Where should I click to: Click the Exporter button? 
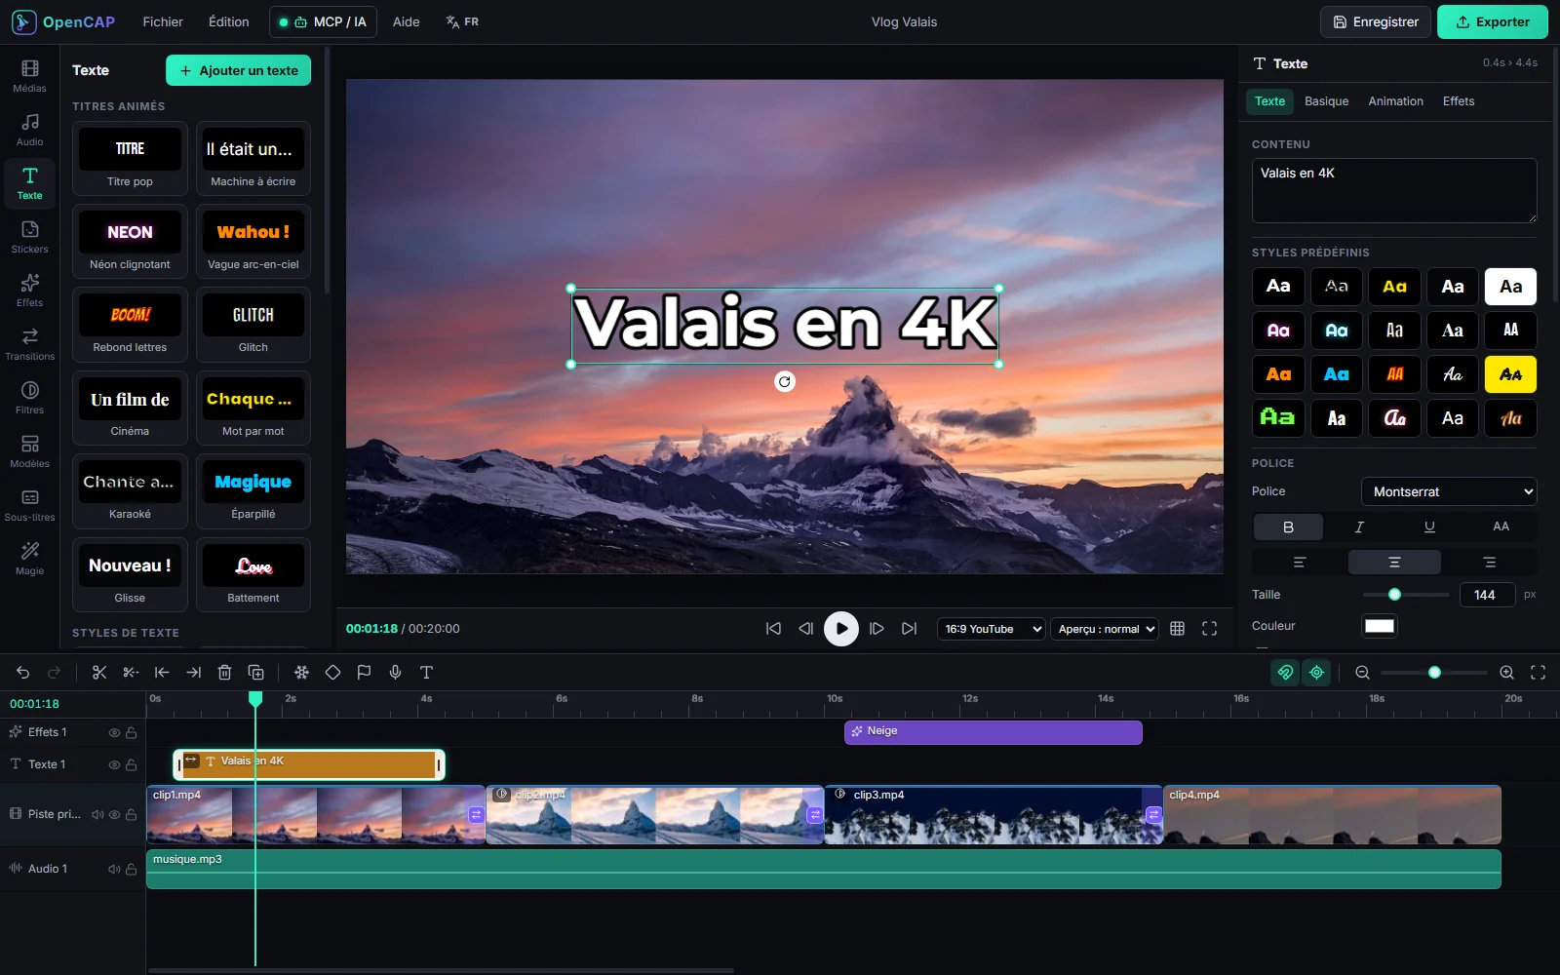coord(1493,21)
